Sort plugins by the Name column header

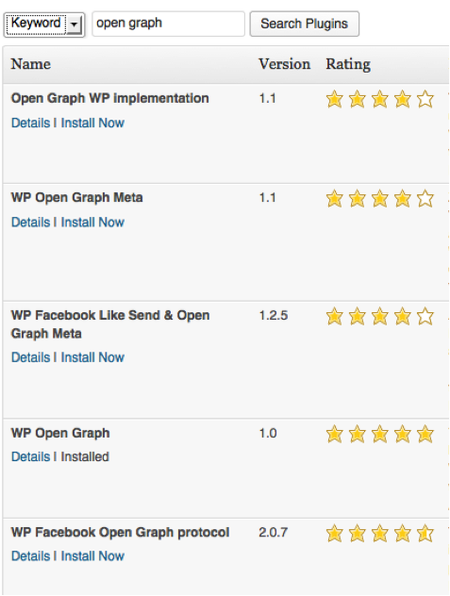31,64
